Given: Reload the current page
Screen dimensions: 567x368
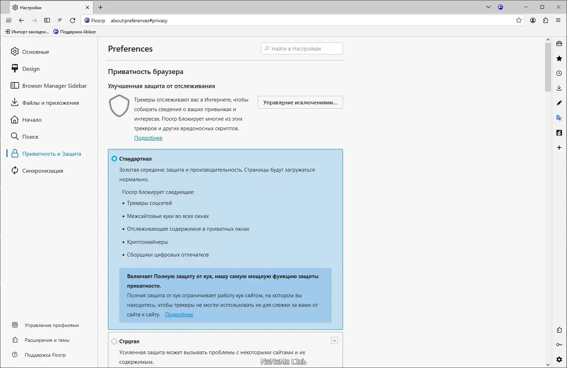Looking at the screenshot, I should pos(73,21).
